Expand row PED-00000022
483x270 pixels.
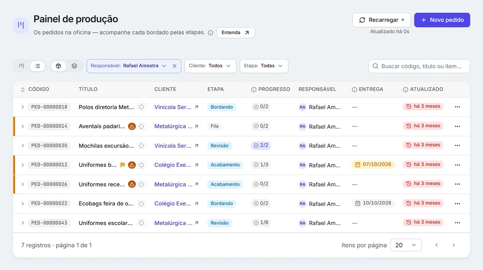[22, 203]
